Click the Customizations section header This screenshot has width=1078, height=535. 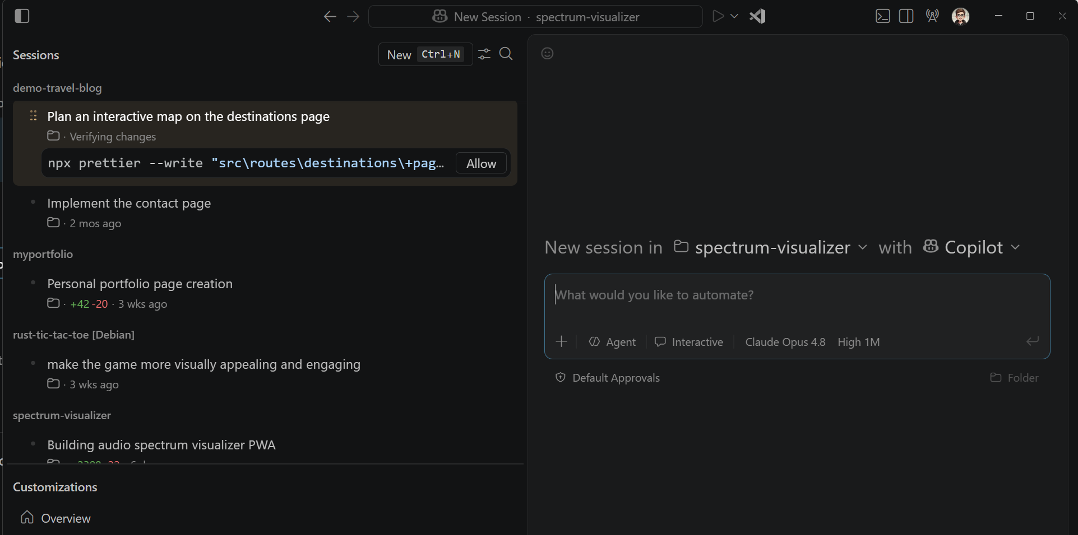point(55,487)
